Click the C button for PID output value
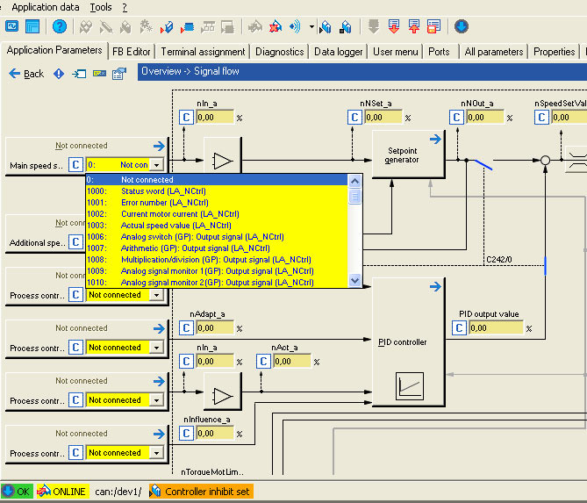Image resolution: width=587 pixels, height=503 pixels. pyautogui.click(x=460, y=328)
